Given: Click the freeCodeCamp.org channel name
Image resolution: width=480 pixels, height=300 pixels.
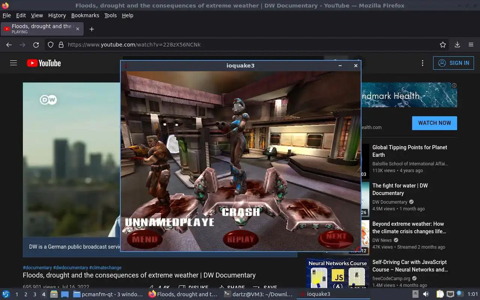Looking at the screenshot, I should [391, 278].
